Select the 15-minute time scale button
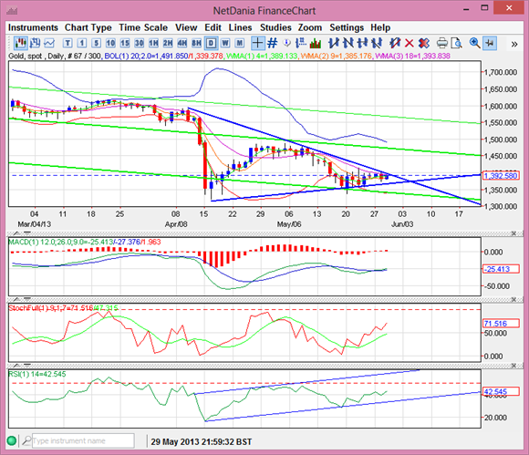 point(125,43)
